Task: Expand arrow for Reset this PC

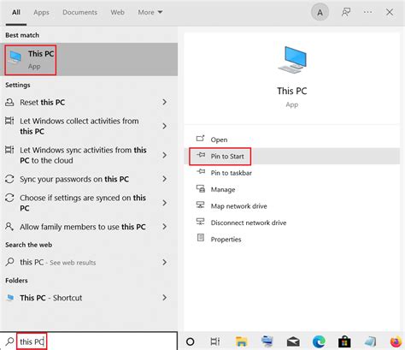Action: [164, 102]
